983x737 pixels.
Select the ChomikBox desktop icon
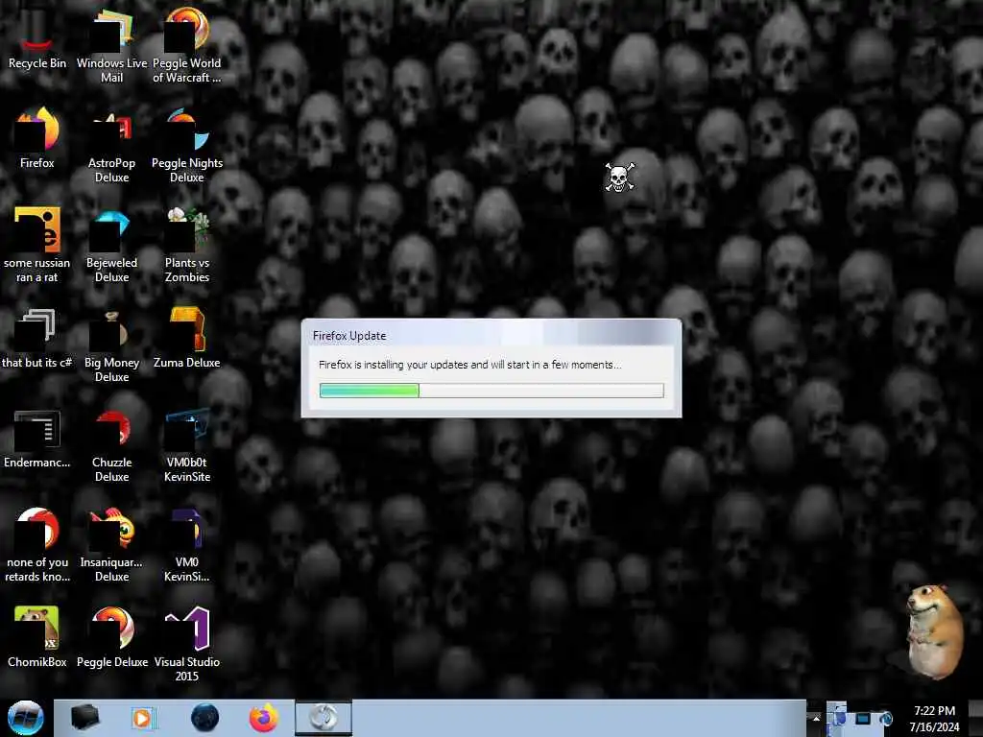tap(37, 637)
